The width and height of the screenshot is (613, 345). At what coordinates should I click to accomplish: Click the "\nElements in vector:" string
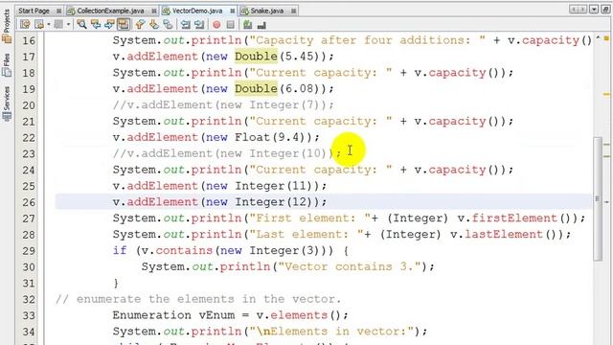point(331,332)
